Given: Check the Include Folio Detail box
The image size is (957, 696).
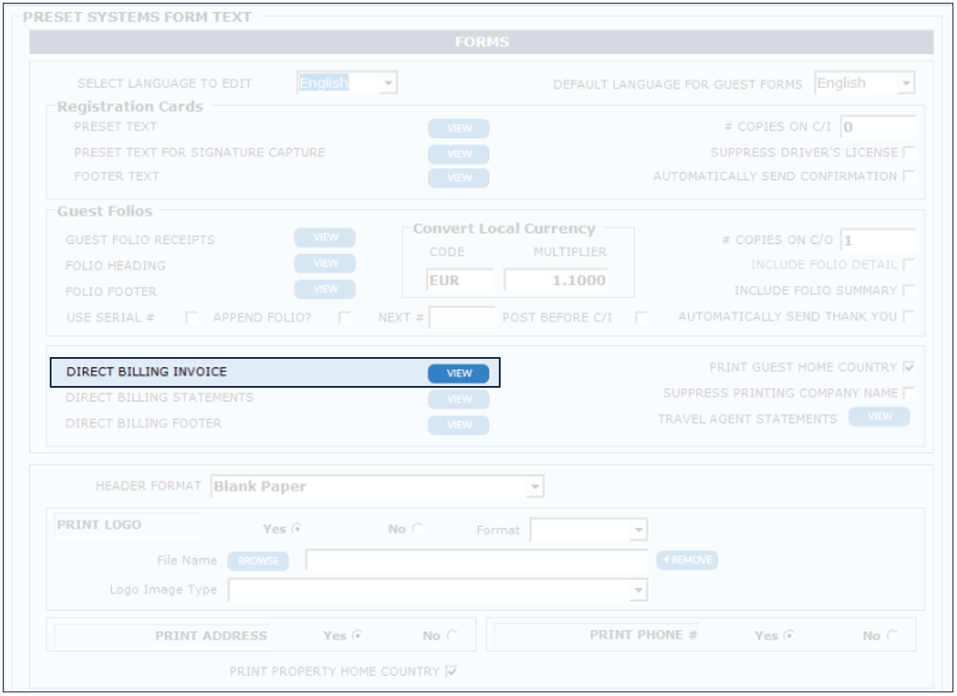Looking at the screenshot, I should coord(908,265).
